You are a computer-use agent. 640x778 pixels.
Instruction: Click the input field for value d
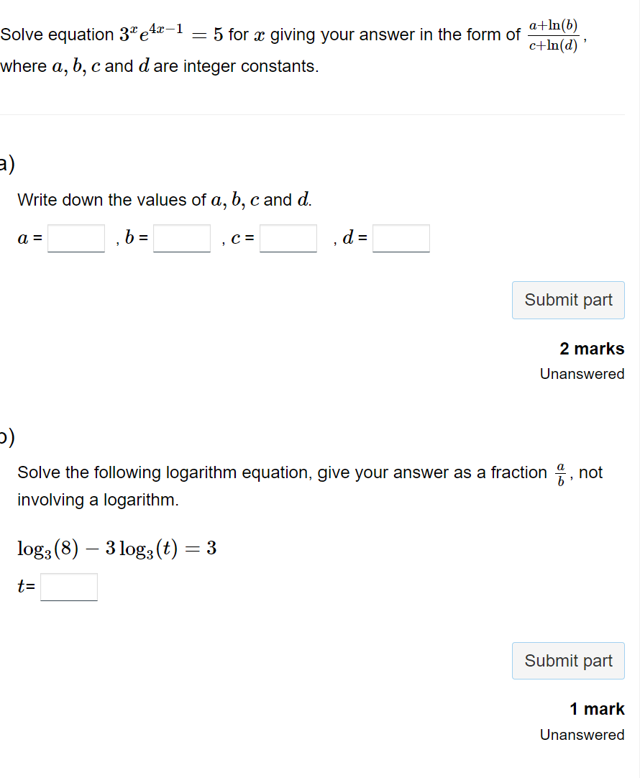[x=401, y=238]
